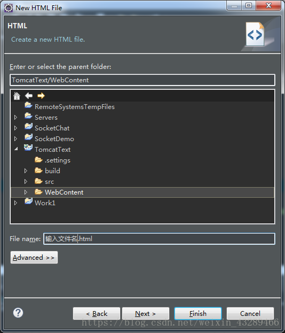Click the yellow Forward arrow icon

41,96
